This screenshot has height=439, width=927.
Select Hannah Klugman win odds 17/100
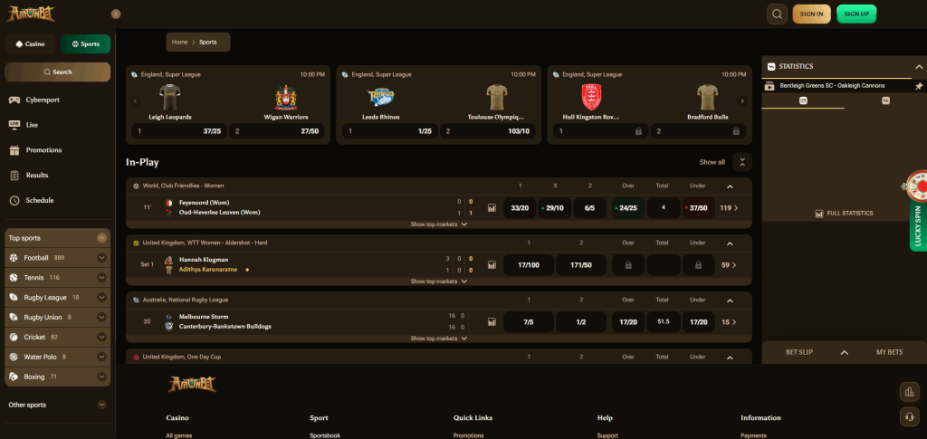point(529,265)
